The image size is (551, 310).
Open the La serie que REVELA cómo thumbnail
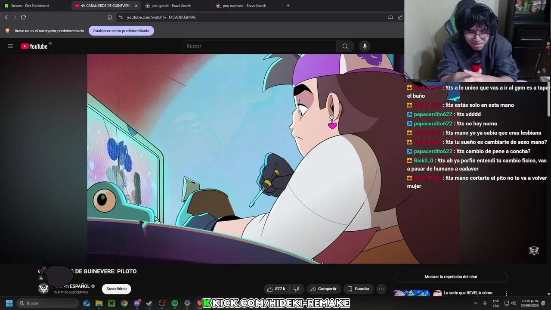click(x=418, y=293)
